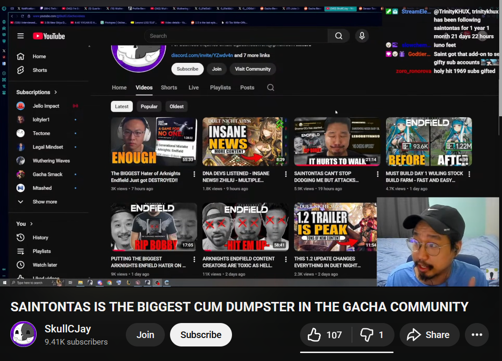Screen dimensions: 502x361
Task: Click browser reload button
Action: click(23, 16)
